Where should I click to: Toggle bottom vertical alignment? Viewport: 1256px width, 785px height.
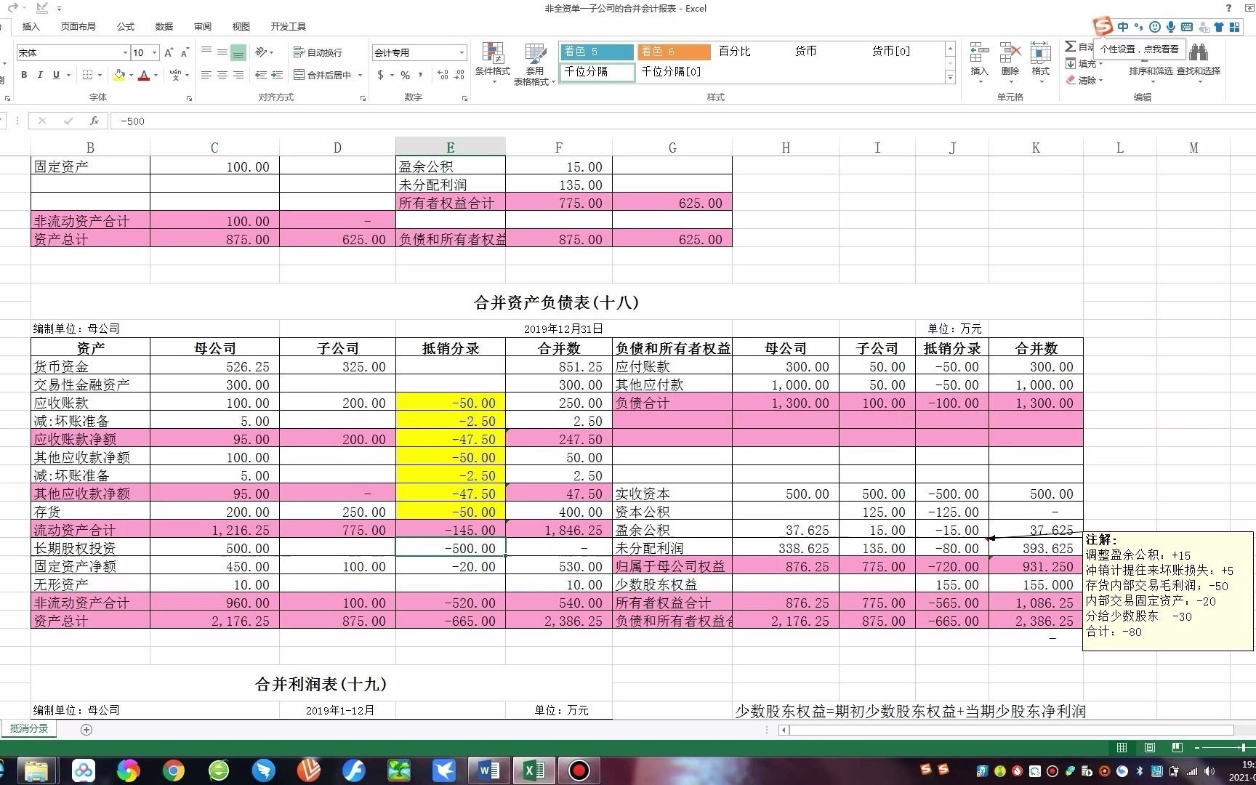coord(238,52)
